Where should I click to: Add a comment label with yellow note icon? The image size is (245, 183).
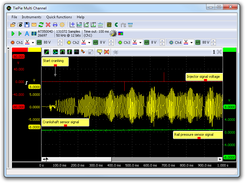(99, 52)
